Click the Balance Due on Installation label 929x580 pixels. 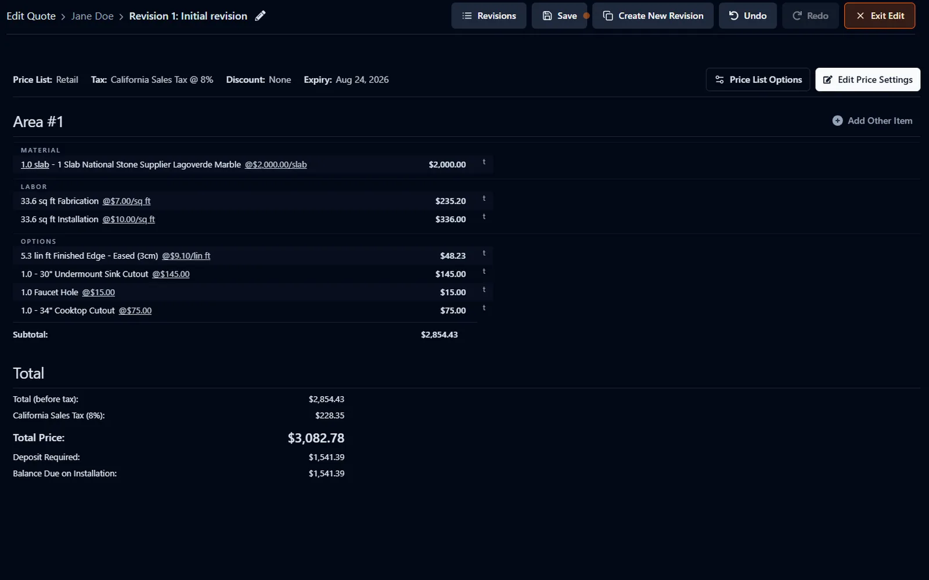click(65, 473)
